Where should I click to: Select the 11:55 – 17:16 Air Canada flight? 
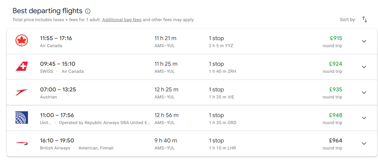point(56,38)
